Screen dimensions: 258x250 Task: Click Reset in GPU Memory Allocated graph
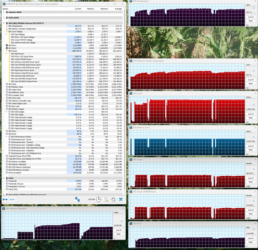point(118,234)
